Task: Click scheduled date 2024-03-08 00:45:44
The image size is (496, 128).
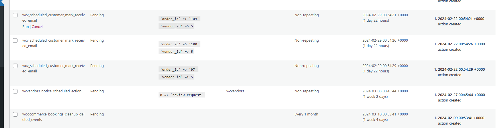Action: tap(385, 91)
